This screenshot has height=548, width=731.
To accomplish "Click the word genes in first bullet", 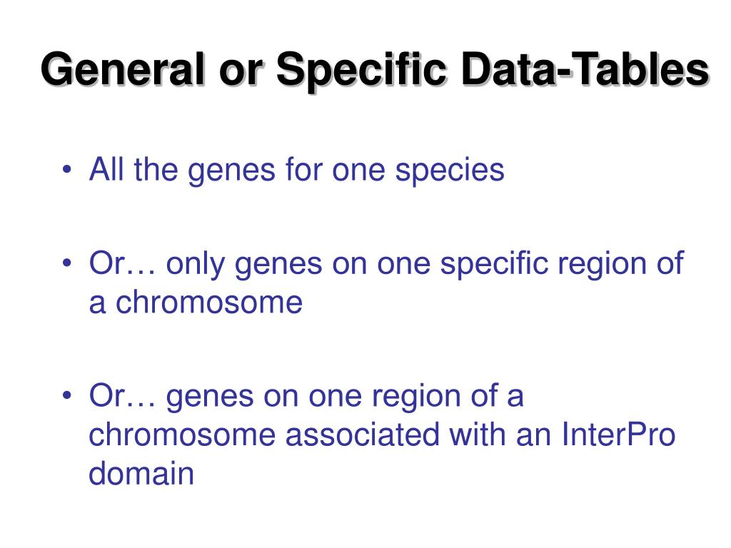I will click(232, 173).
